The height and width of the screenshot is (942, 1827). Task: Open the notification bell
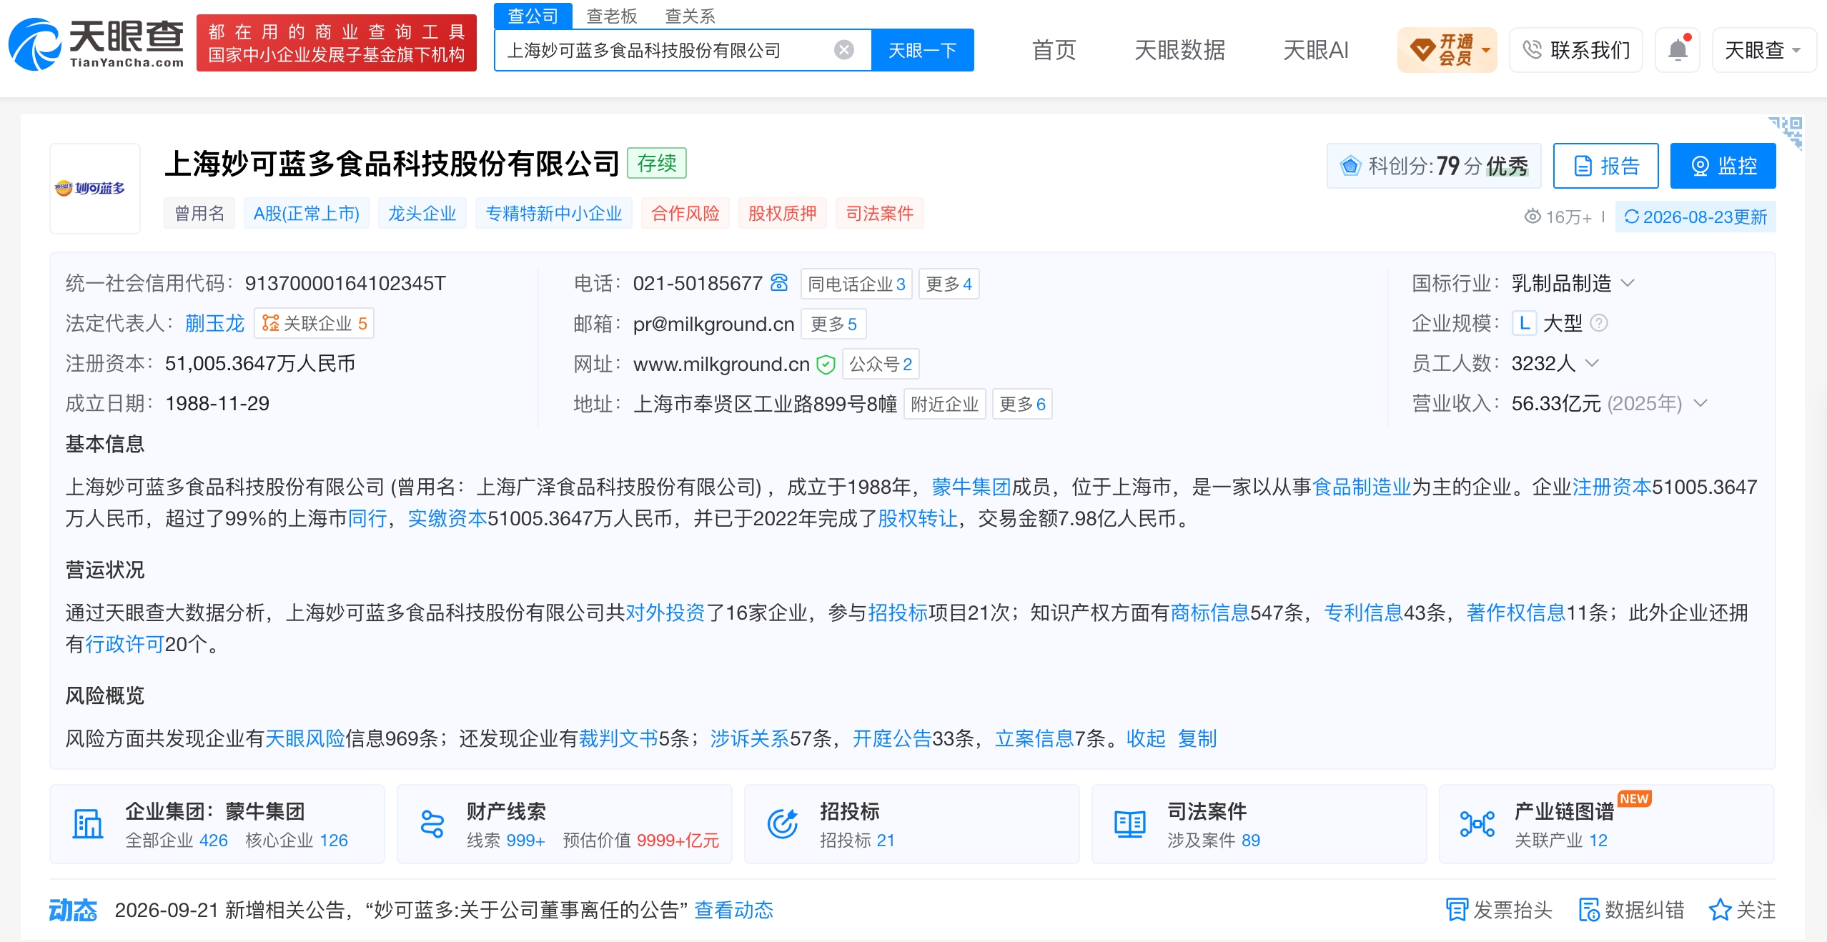point(1678,50)
